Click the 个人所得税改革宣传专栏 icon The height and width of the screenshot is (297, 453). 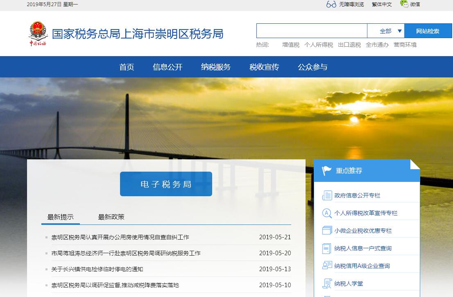(x=327, y=213)
